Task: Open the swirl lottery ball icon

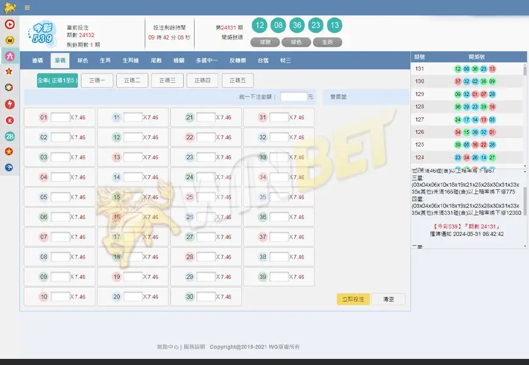Action: (x=9, y=88)
